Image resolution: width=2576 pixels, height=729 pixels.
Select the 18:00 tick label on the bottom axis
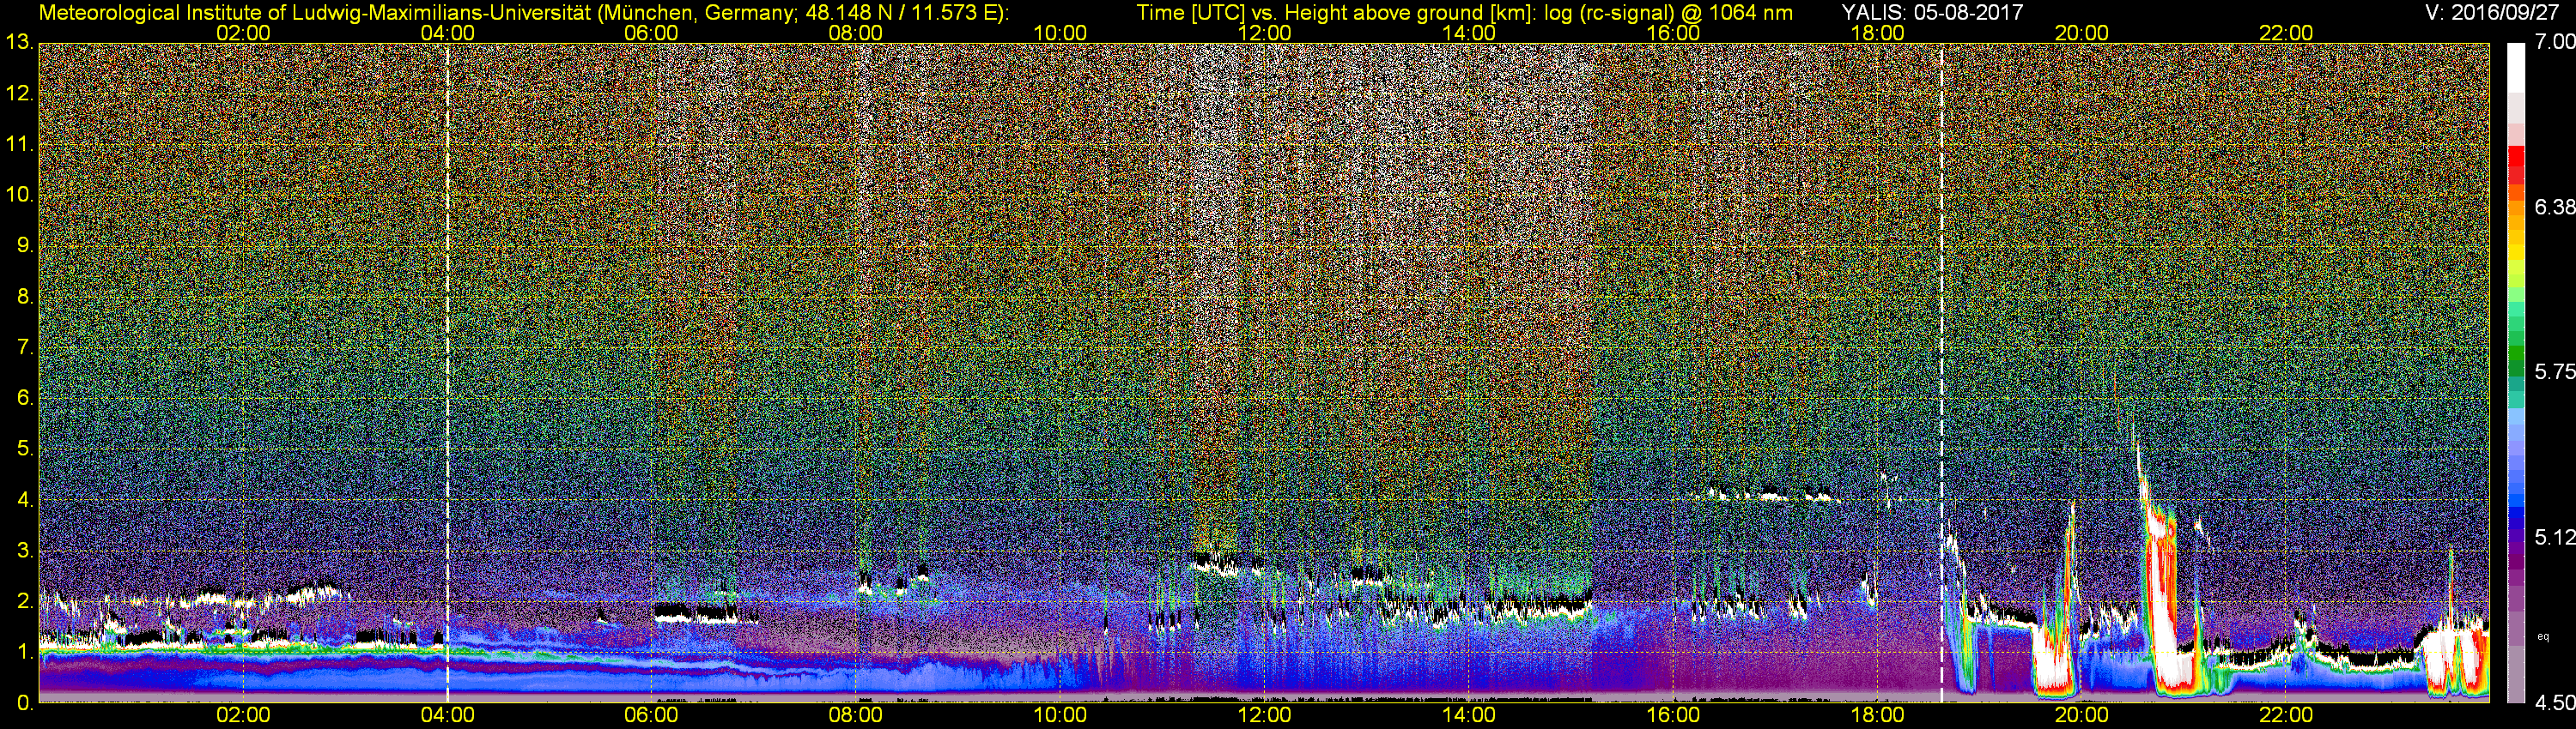click(1877, 716)
